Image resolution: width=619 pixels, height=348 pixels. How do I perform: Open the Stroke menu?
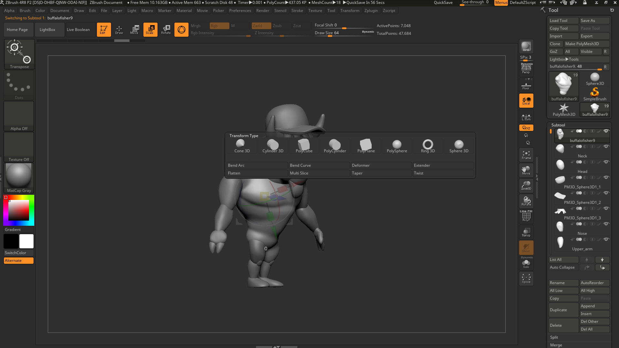(x=297, y=11)
